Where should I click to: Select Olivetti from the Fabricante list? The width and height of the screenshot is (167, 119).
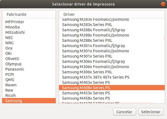tap(12, 59)
